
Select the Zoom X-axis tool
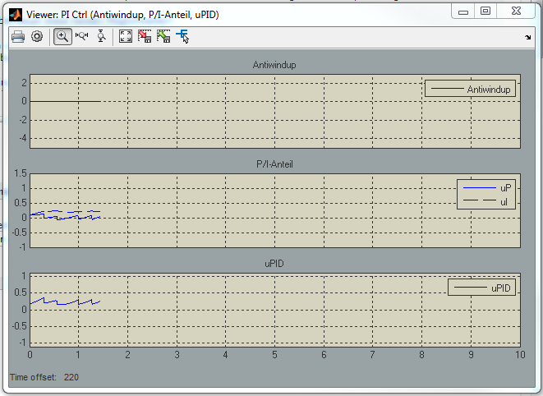click(x=82, y=36)
